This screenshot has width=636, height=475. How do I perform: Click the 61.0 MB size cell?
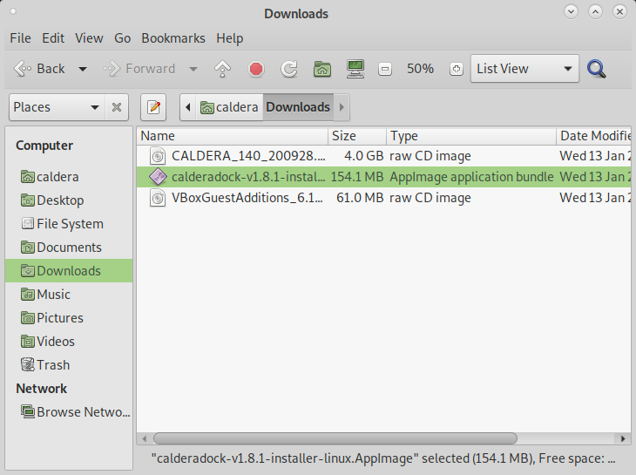tap(360, 198)
